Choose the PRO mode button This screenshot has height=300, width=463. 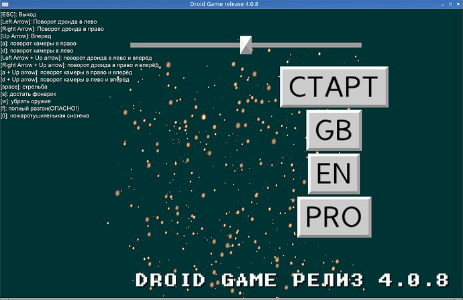[x=333, y=217]
